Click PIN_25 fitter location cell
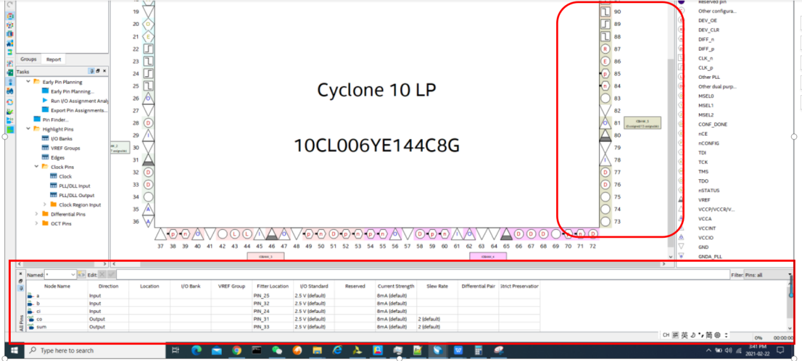 pyautogui.click(x=272, y=295)
